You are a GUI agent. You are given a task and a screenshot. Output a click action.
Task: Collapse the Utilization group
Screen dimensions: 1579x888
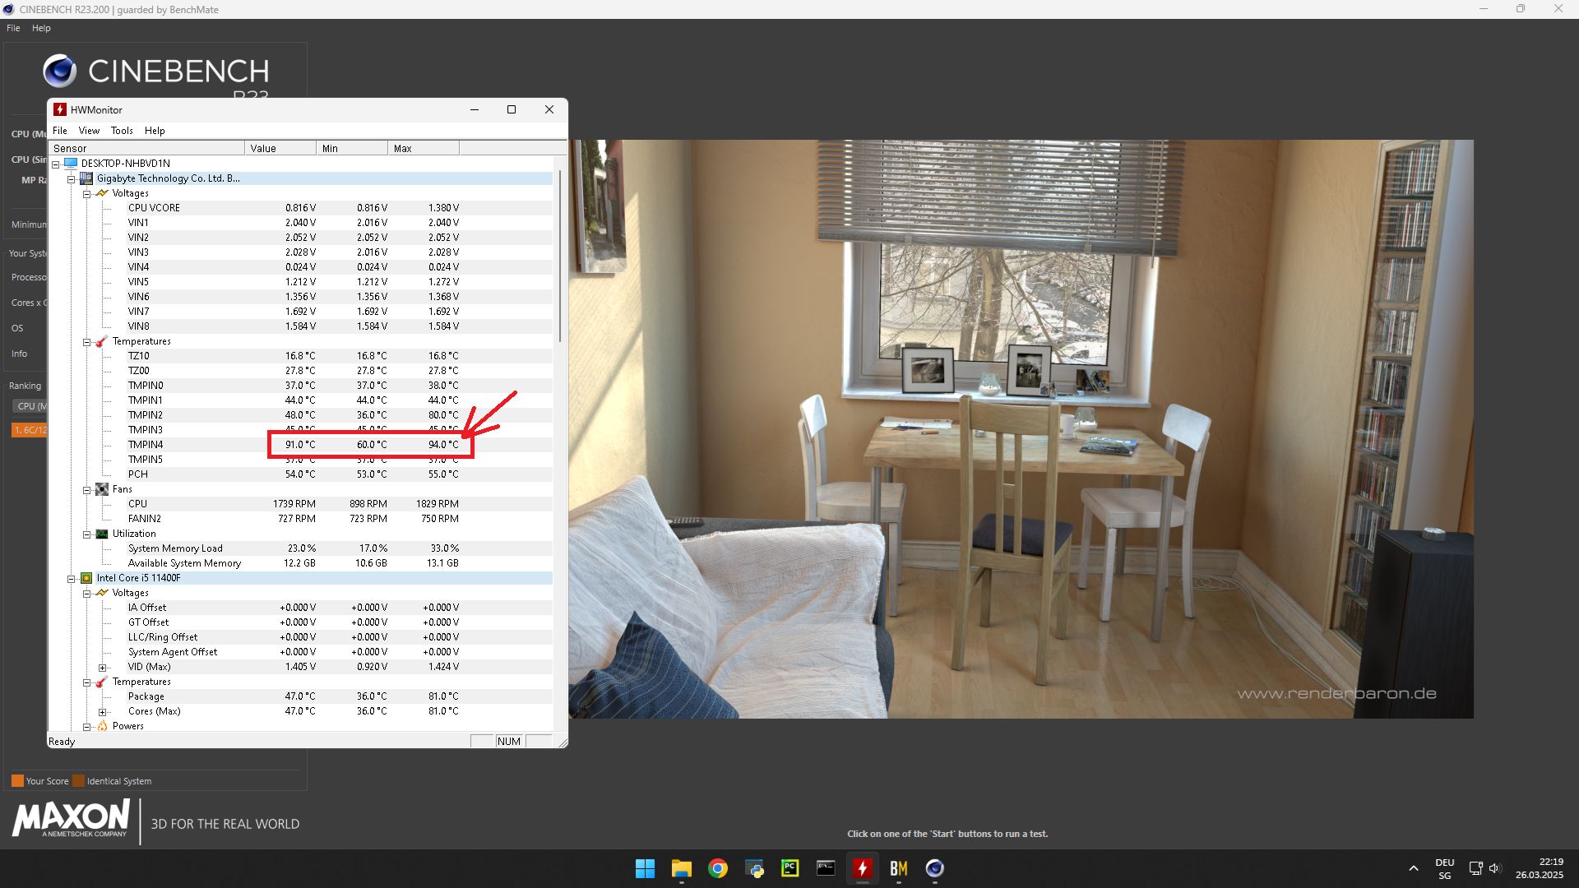pyautogui.click(x=86, y=534)
